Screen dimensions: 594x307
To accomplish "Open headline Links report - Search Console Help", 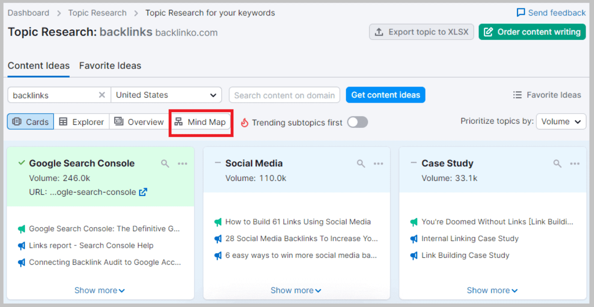I will coord(91,246).
